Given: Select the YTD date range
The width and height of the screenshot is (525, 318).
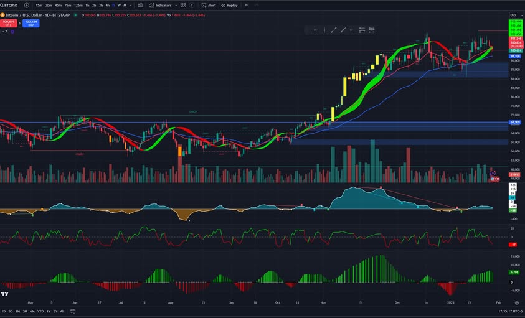Looking at the screenshot, I should pos(40,311).
